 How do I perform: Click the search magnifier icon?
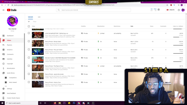tap(59, 10)
